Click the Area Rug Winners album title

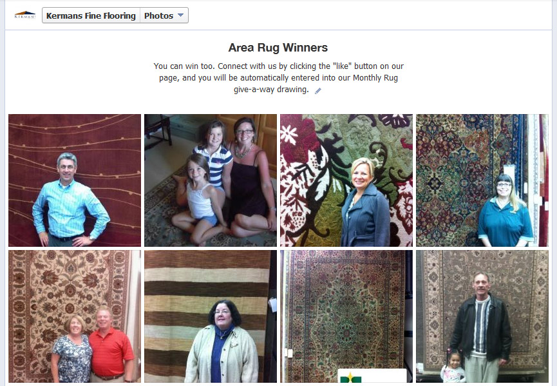(278, 48)
